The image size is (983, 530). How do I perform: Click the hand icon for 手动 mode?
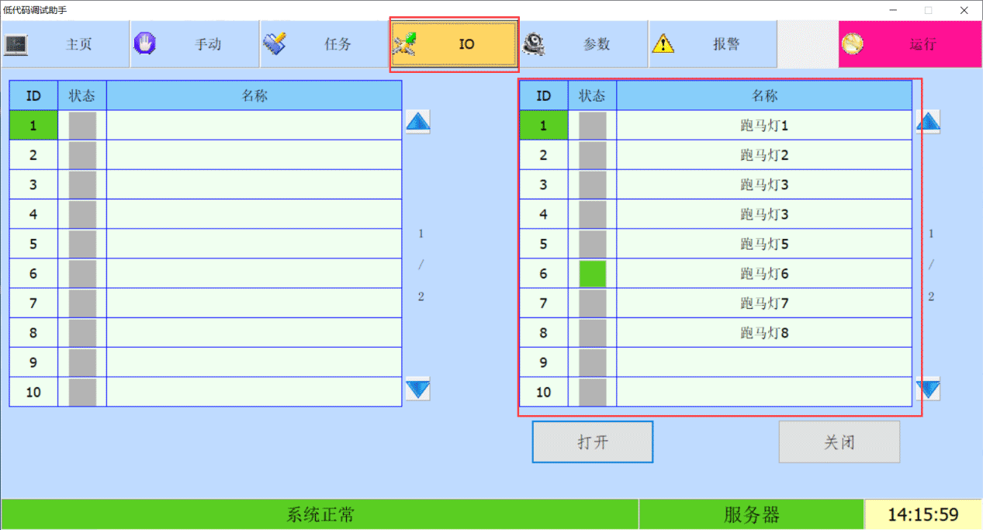coord(144,44)
